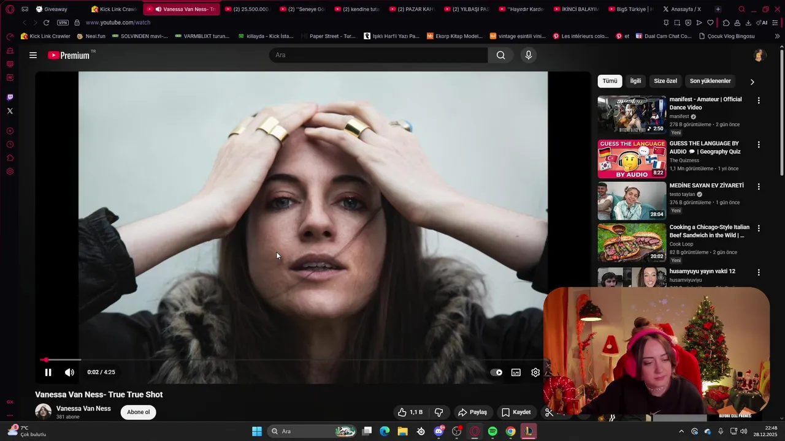Reload the page
The image size is (785, 441).
coord(46,23)
